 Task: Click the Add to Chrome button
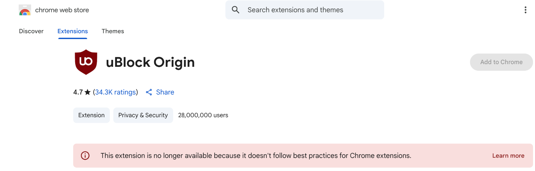click(501, 62)
